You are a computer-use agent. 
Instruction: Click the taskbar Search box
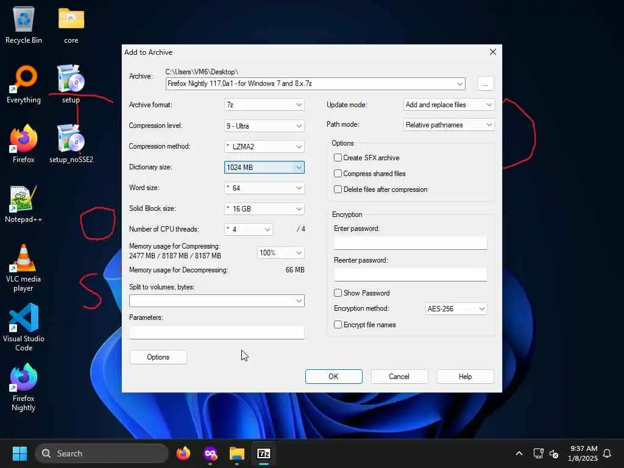pyautogui.click(x=102, y=453)
